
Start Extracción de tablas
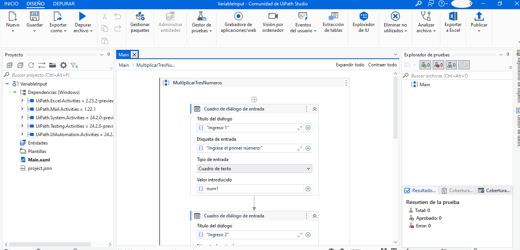[333, 22]
